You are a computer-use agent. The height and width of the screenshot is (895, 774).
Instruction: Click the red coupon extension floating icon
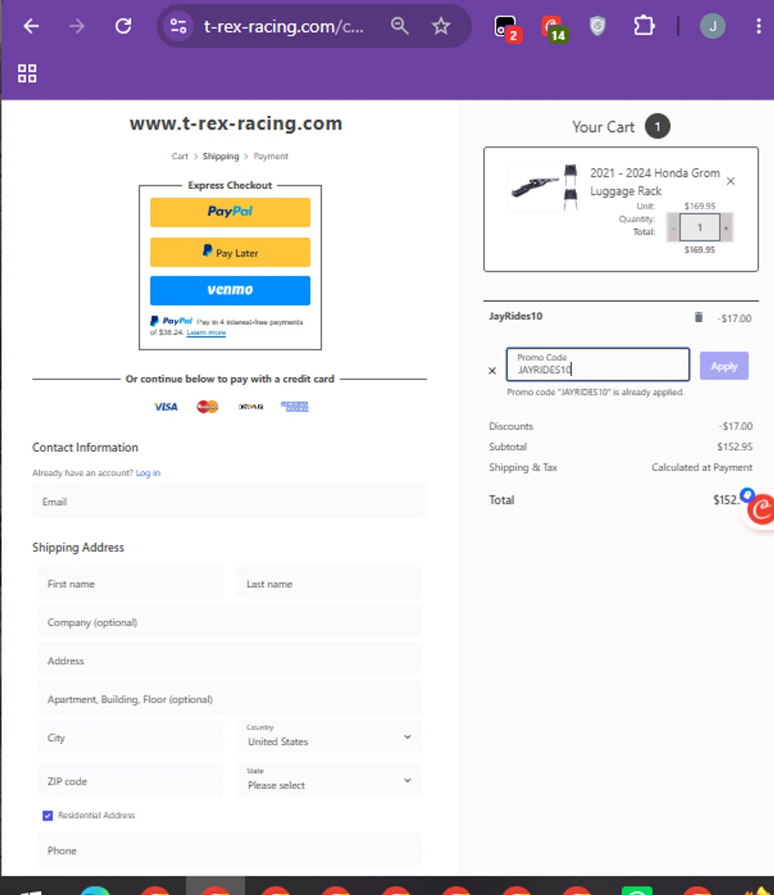(760, 509)
